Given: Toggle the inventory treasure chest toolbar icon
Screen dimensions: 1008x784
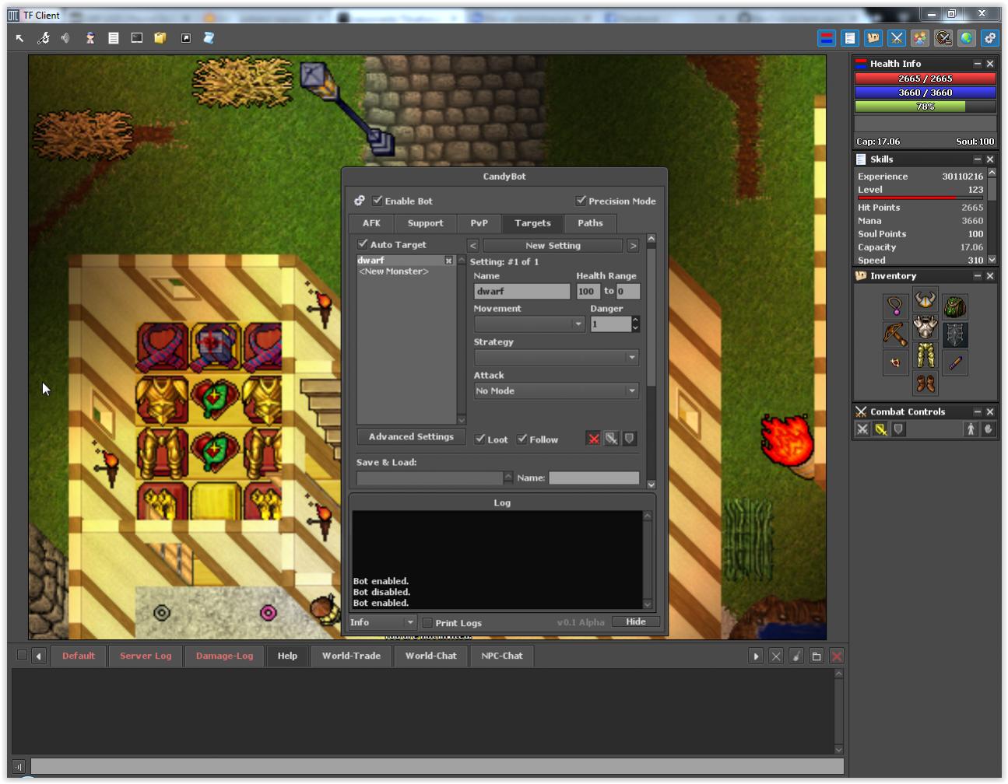Looking at the screenshot, I should [x=873, y=38].
